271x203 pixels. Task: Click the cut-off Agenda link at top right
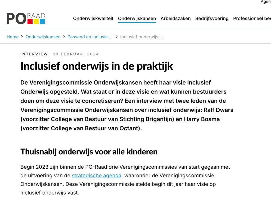[265, 2]
